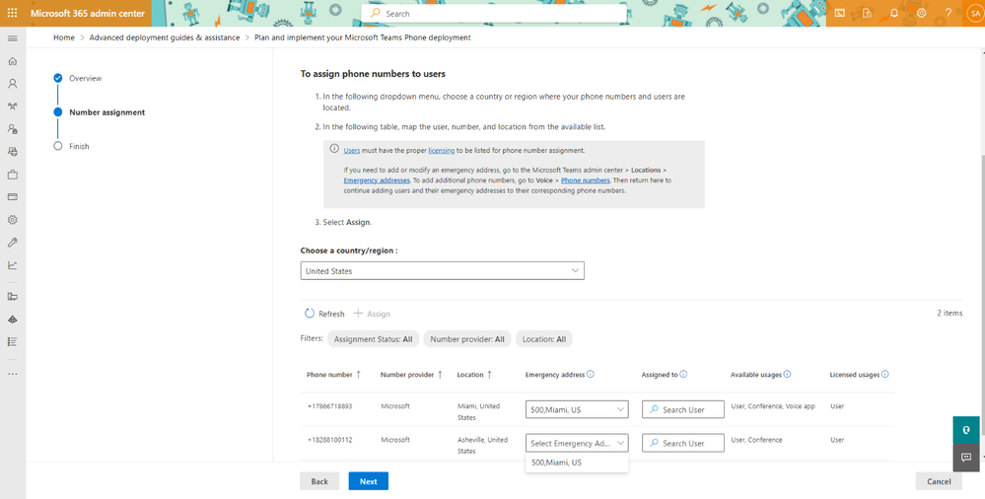Click Refresh in table toolbar

[324, 314]
